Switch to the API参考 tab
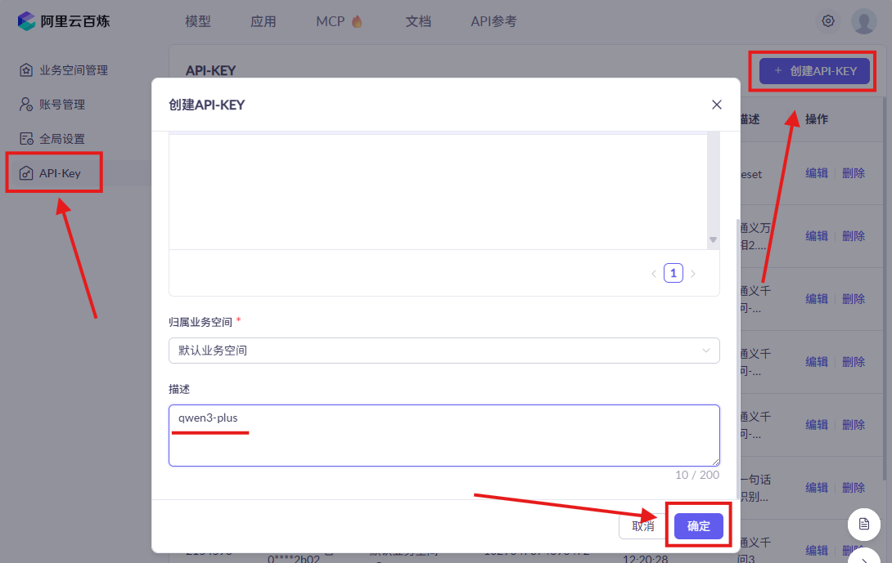Viewport: 892px width, 563px height. point(493,22)
